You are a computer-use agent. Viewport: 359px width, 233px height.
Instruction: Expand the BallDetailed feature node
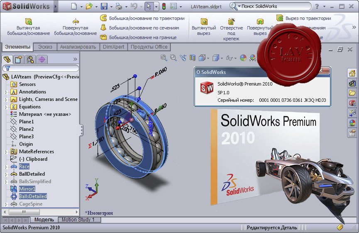point(6,174)
